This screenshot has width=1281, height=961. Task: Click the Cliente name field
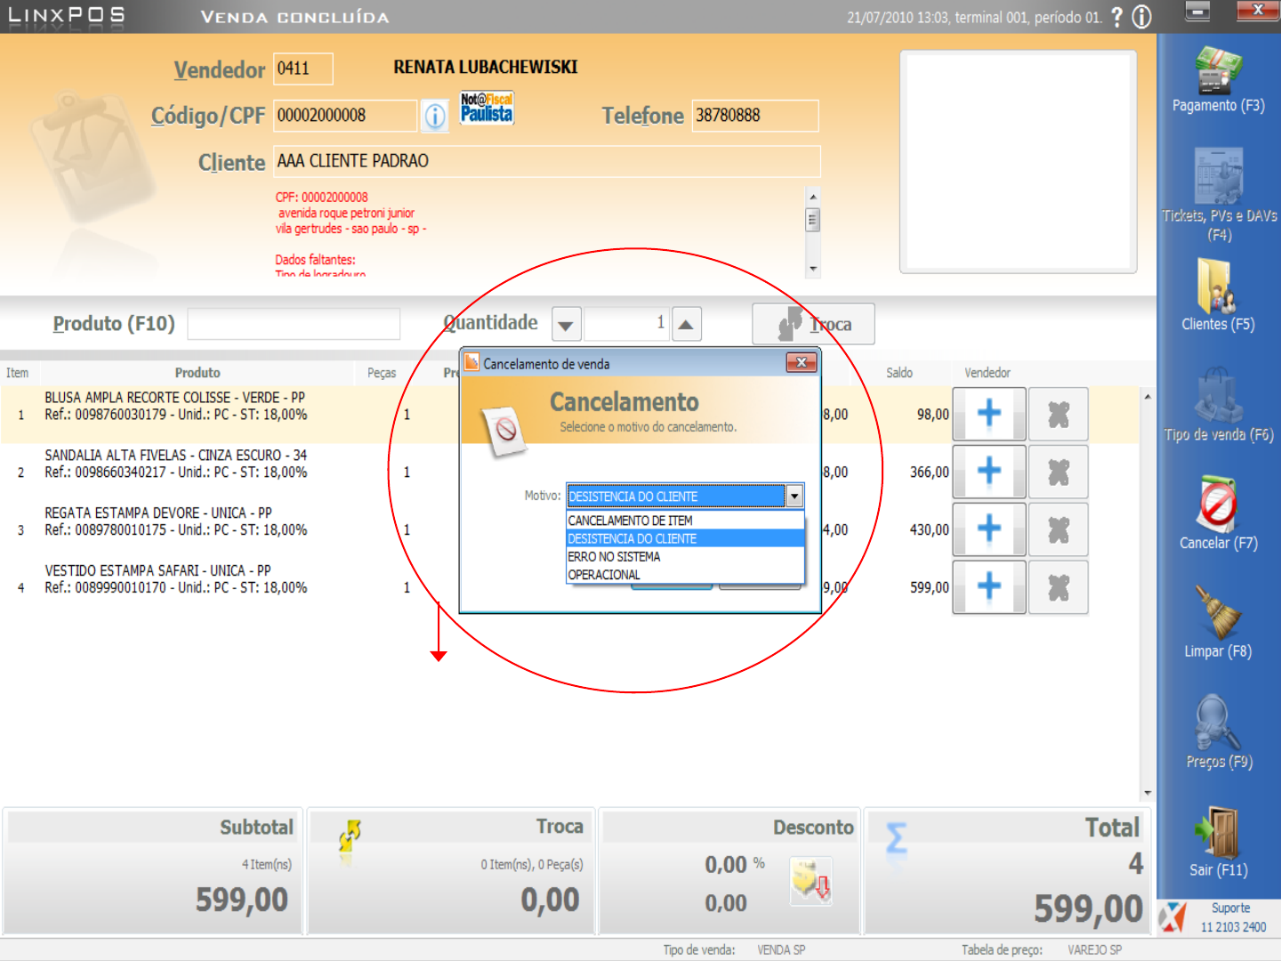point(546,161)
